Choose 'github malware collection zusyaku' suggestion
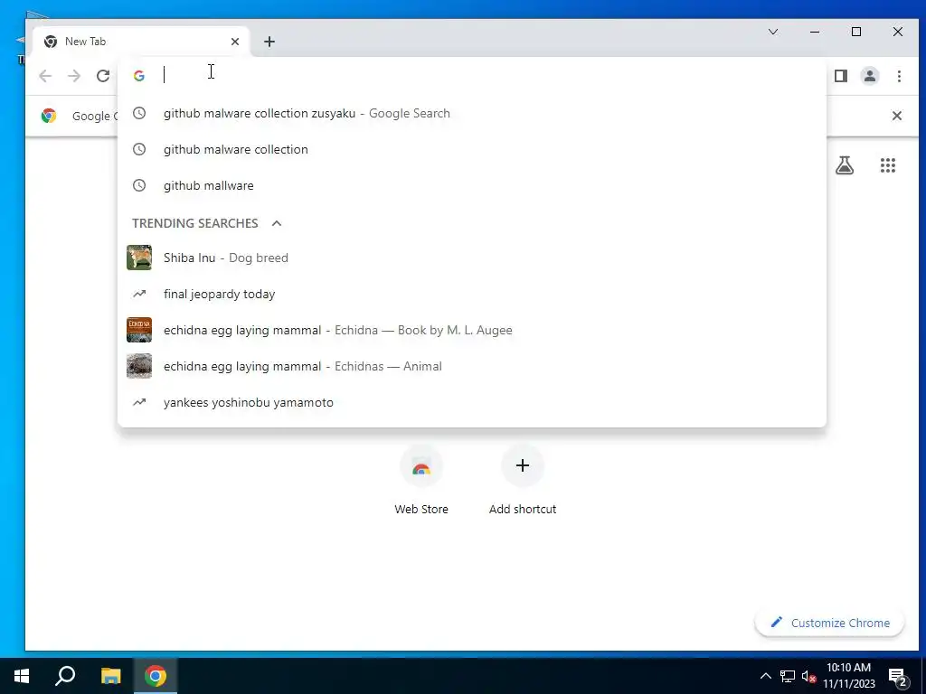926x694 pixels. [472, 113]
